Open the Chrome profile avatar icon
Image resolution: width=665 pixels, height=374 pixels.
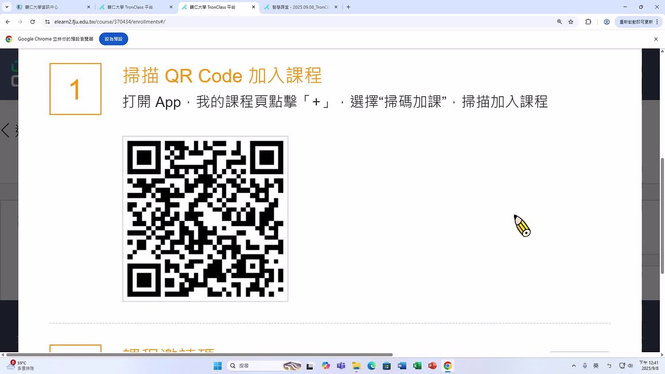[x=607, y=22]
